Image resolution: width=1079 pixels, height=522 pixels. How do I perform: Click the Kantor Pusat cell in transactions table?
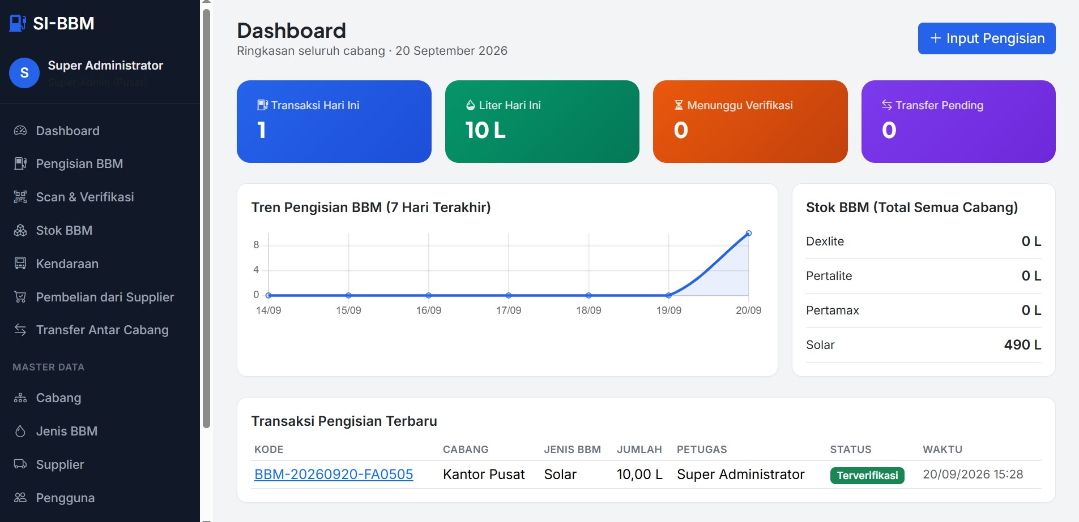484,474
